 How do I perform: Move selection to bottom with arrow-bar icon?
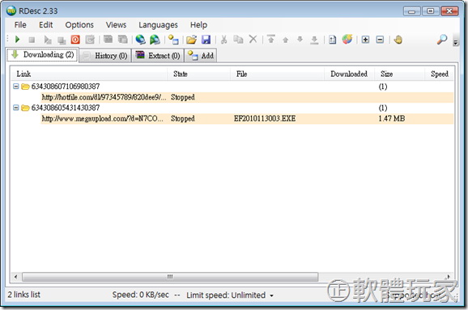[x=314, y=40]
